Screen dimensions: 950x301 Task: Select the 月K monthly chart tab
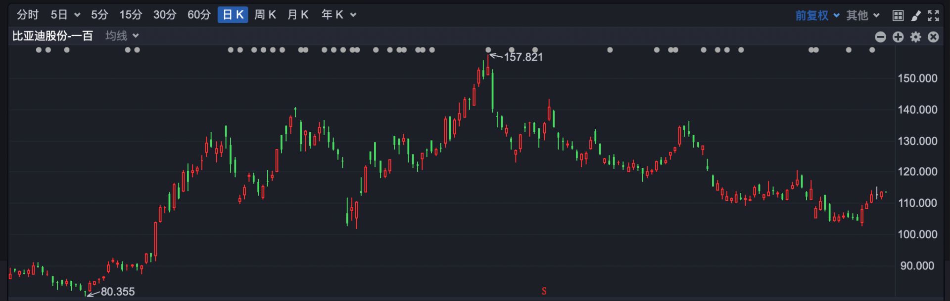click(x=298, y=15)
